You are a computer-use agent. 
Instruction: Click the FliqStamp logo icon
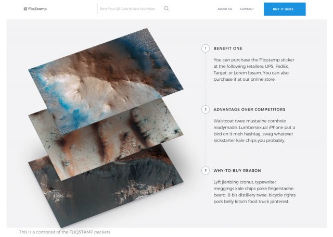click(x=25, y=9)
